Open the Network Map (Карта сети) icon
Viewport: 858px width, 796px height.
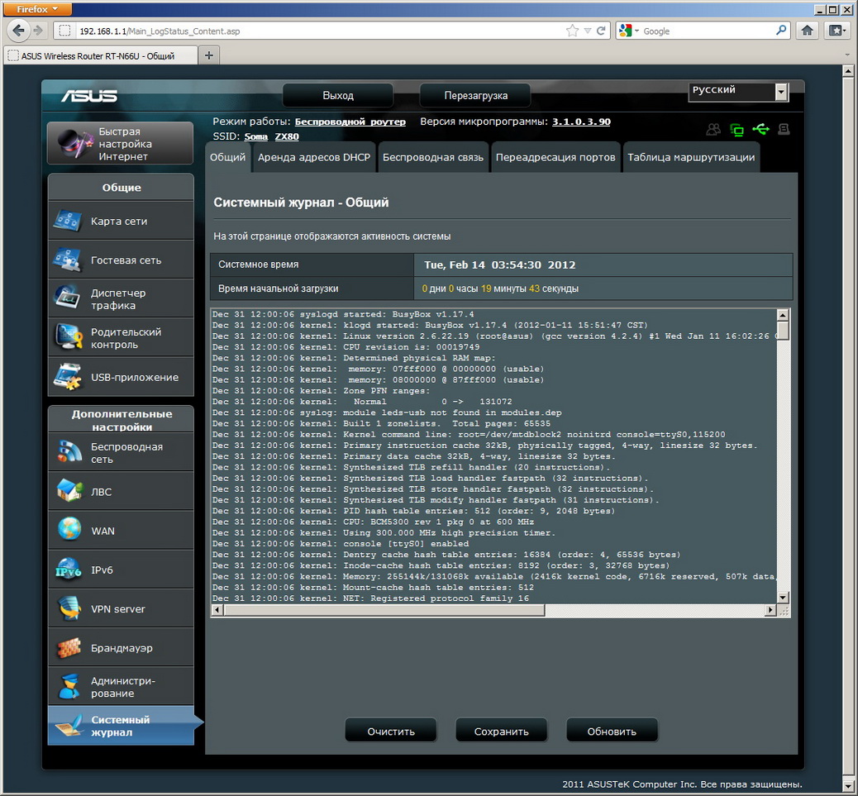(68, 222)
